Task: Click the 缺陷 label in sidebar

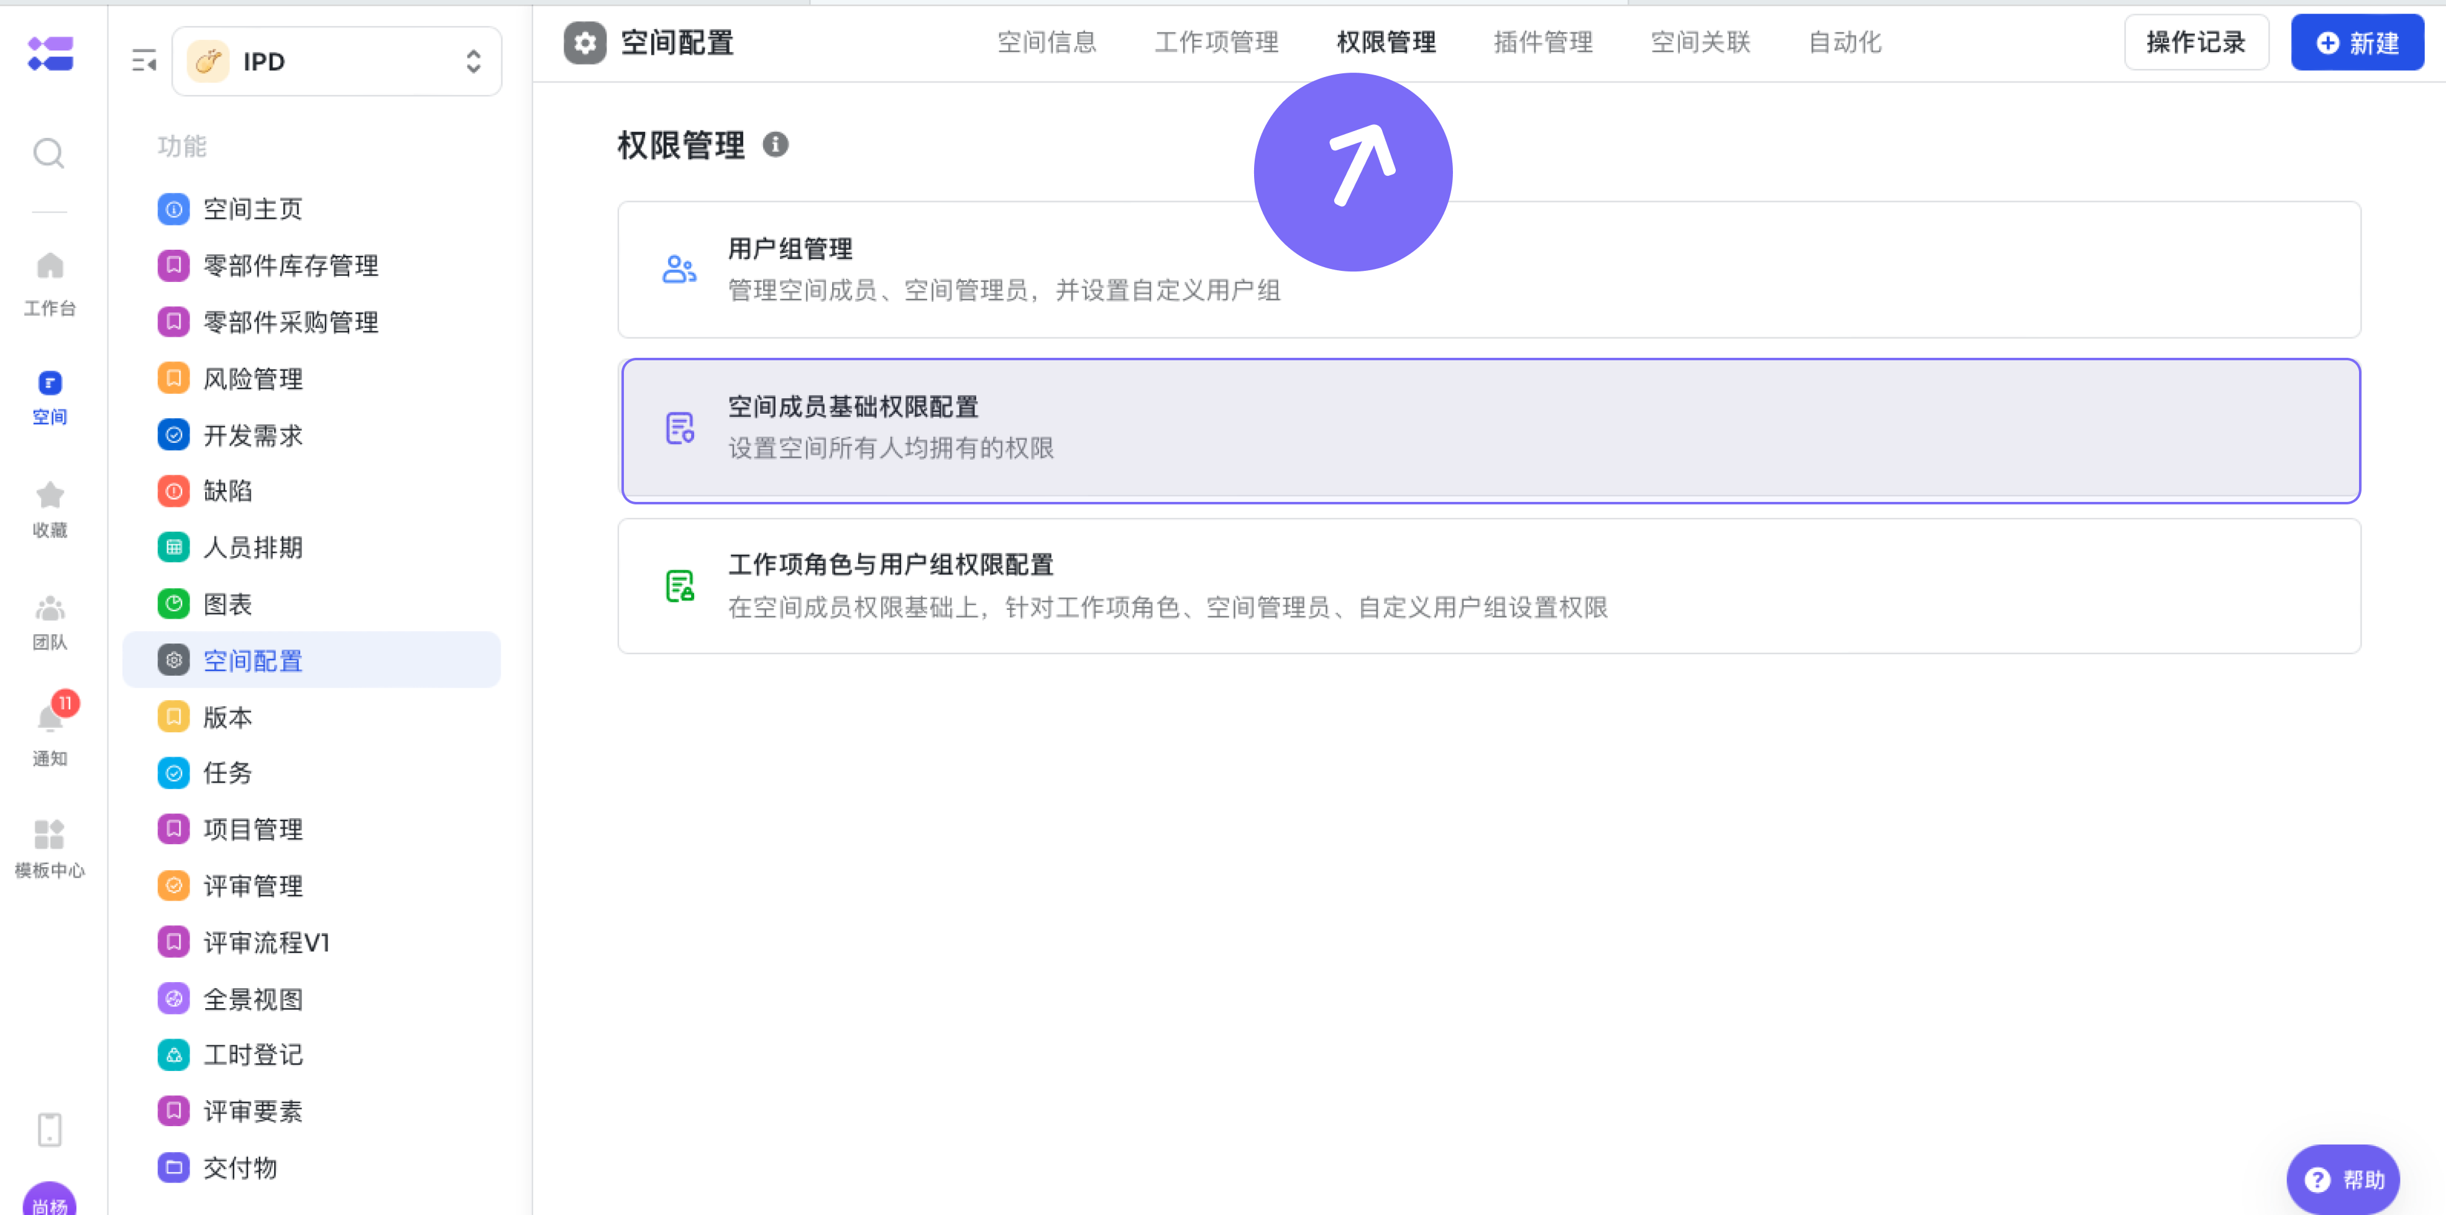Action: point(228,491)
